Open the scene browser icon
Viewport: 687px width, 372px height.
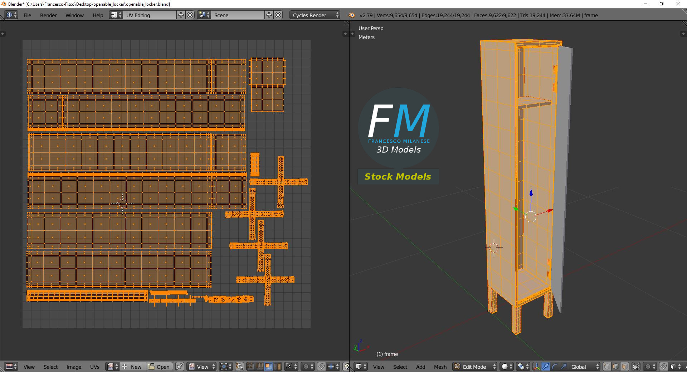pyautogui.click(x=204, y=15)
